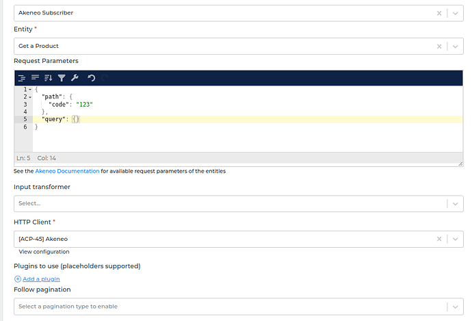Undo last edit in JSON editor

(x=91, y=78)
